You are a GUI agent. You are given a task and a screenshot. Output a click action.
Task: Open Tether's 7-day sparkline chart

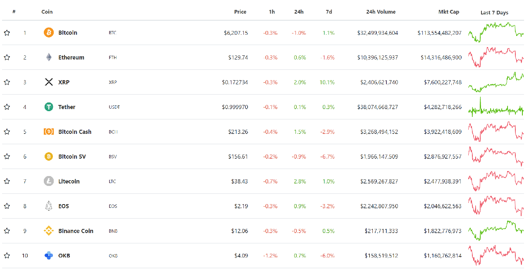[496, 107]
